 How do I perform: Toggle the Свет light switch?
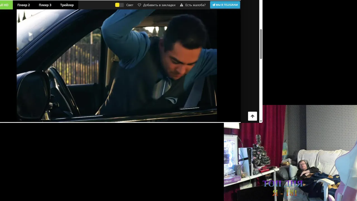(x=119, y=5)
